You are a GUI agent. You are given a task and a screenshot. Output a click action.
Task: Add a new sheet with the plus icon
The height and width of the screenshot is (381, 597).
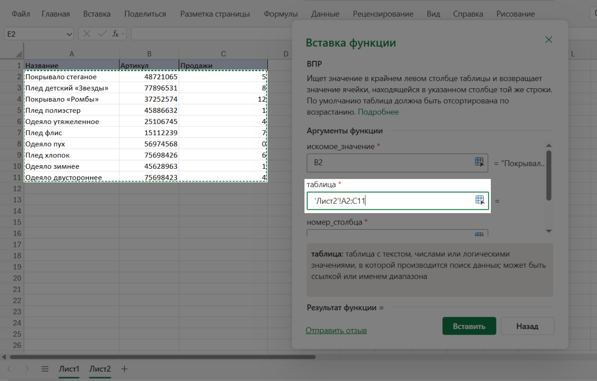pos(124,369)
